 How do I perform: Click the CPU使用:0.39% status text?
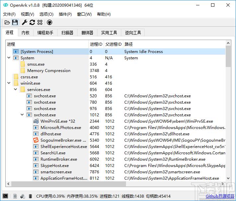coord(51,196)
